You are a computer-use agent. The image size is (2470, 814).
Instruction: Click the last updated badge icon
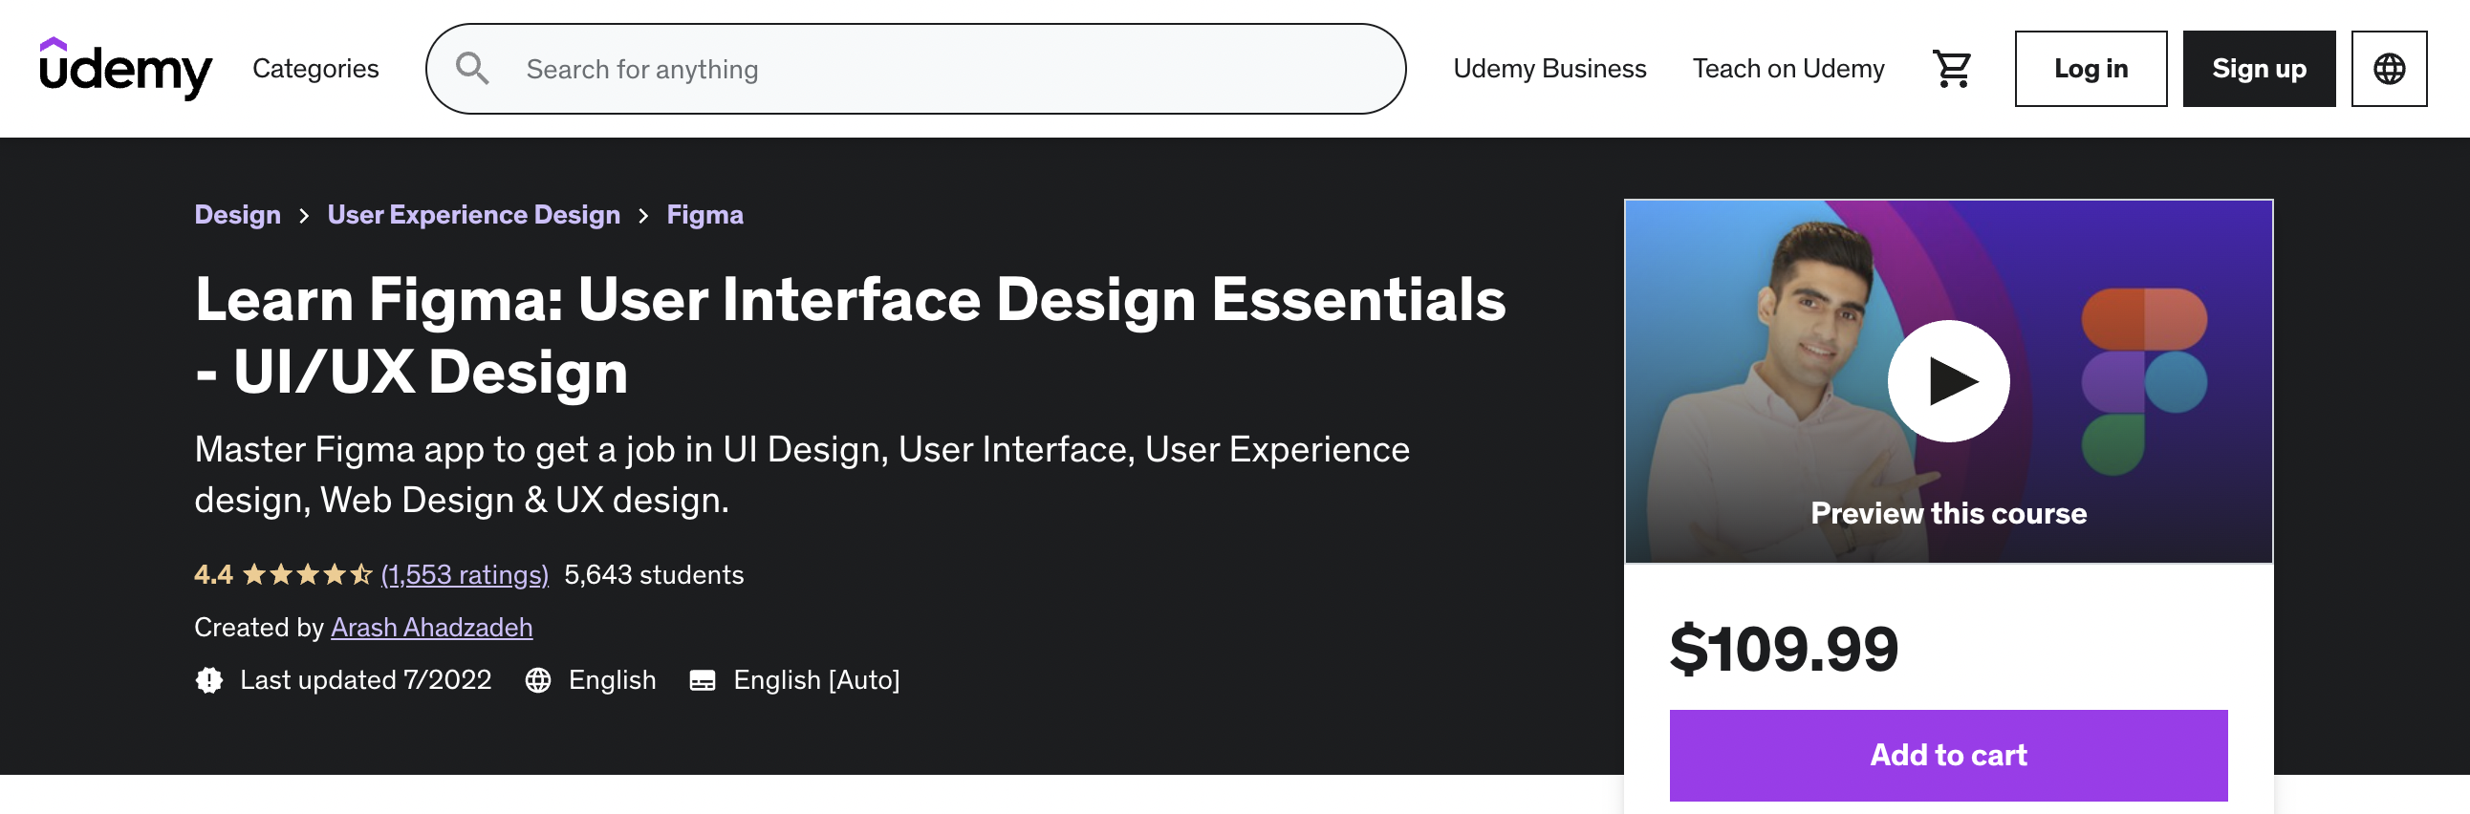[x=209, y=680]
